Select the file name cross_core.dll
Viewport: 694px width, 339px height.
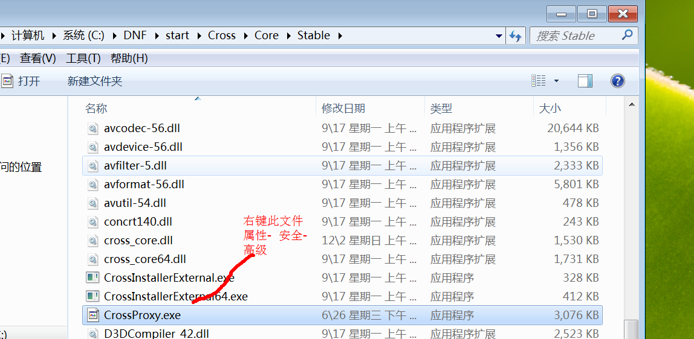pyautogui.click(x=138, y=241)
